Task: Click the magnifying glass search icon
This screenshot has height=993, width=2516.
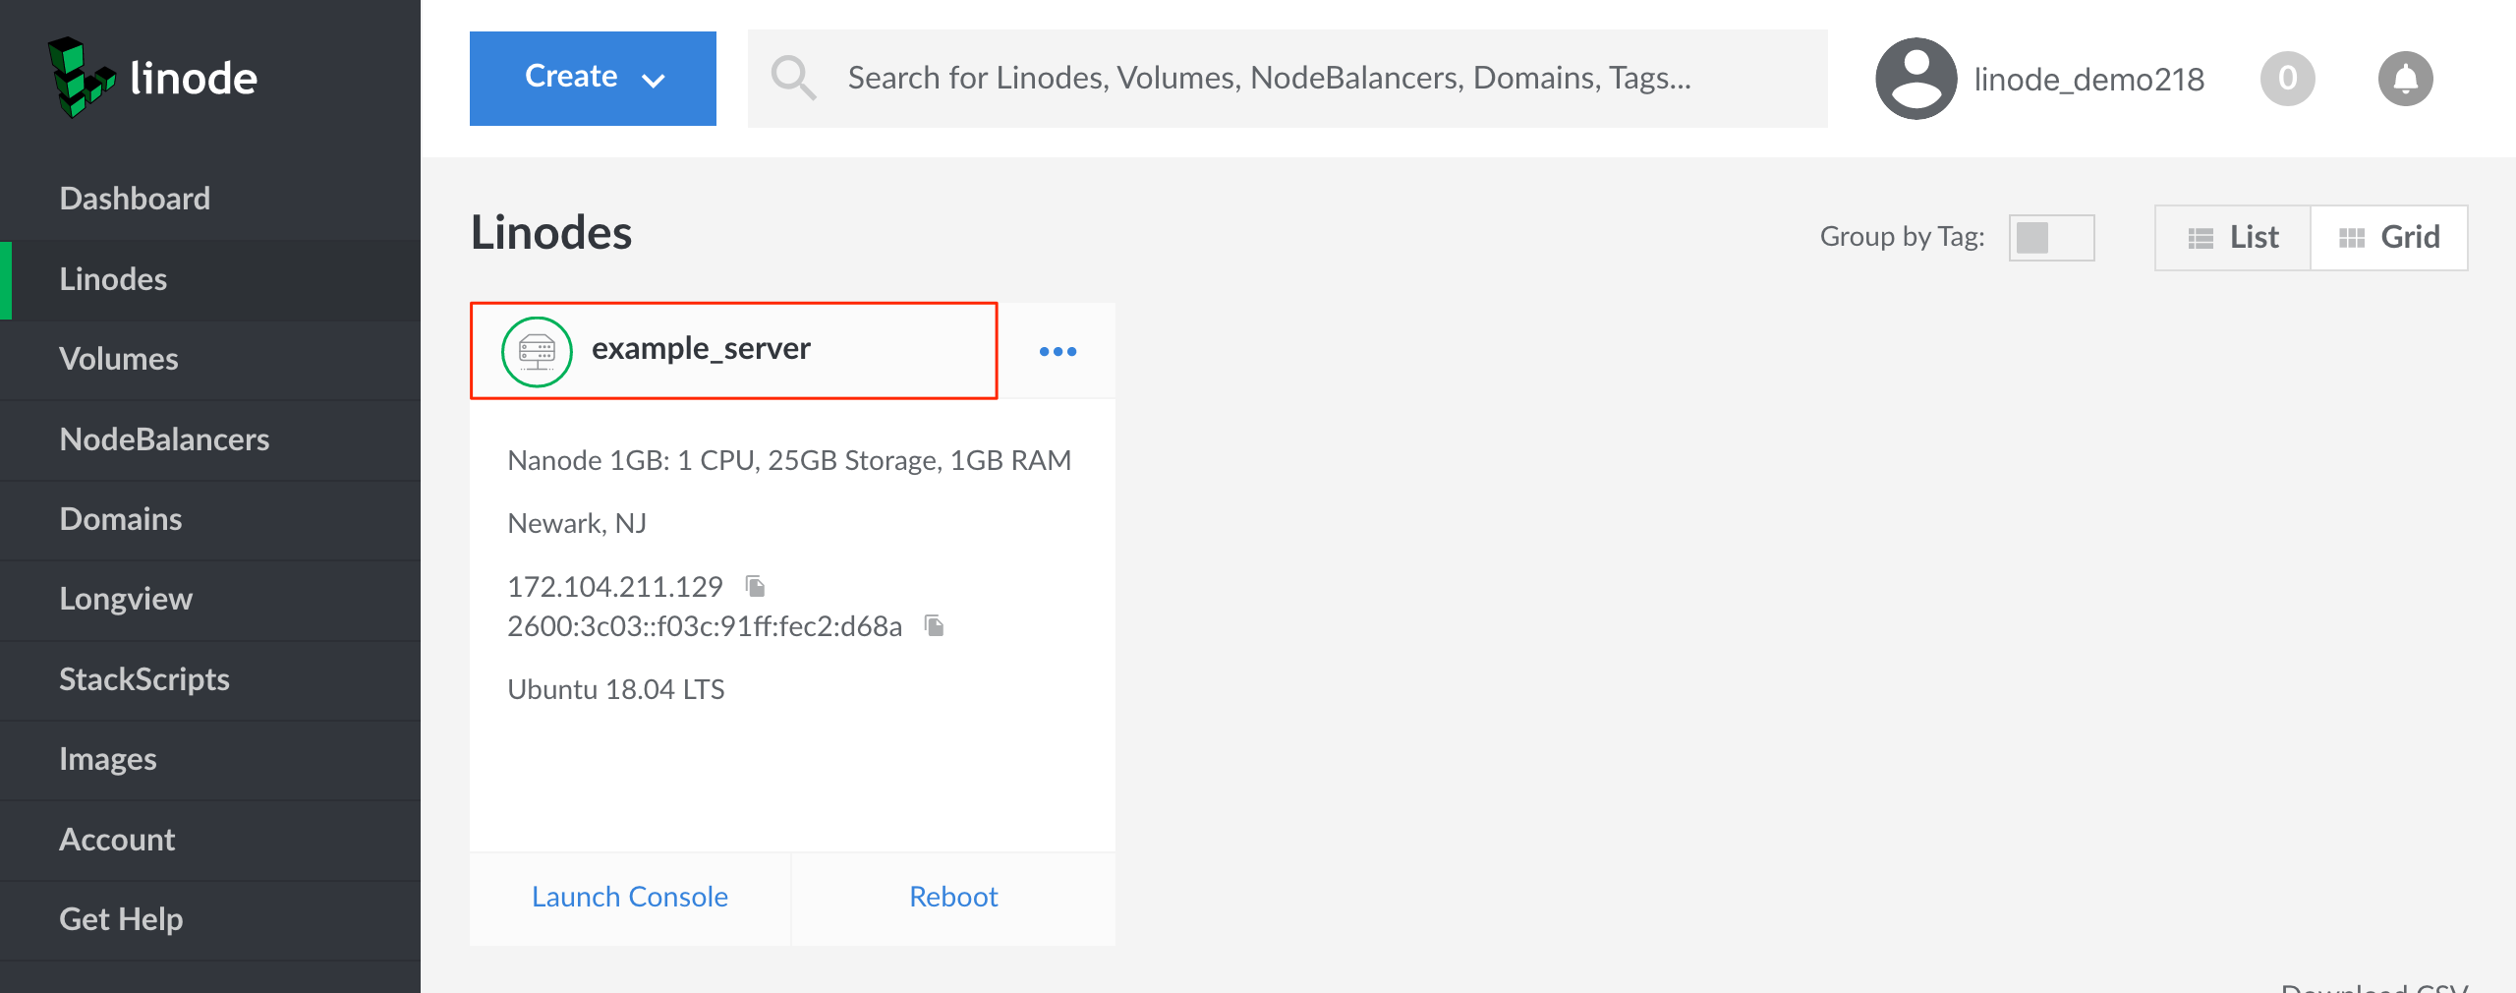Action: (x=793, y=78)
